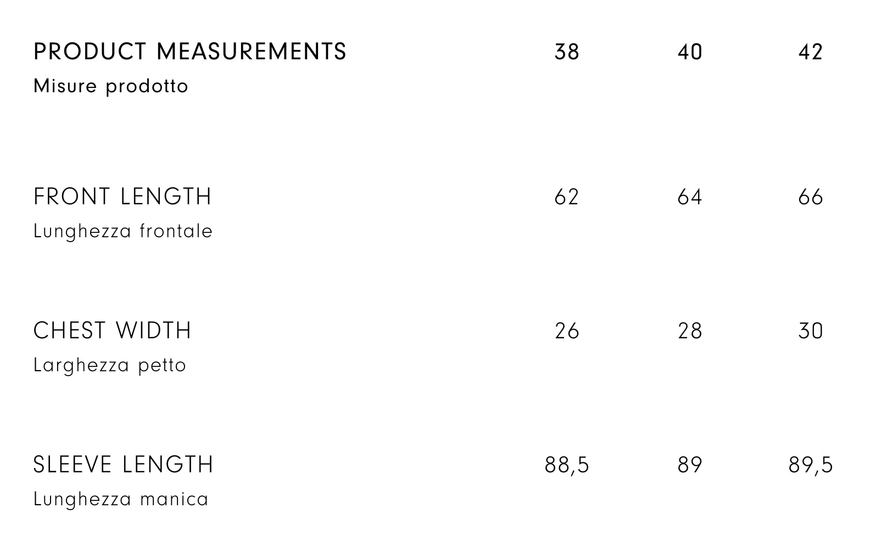Click sleeve length value 89
This screenshot has height=547, width=870.
click(690, 465)
